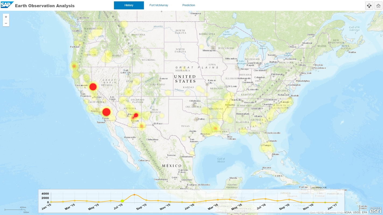Select the peak data point on the timeline
Image resolution: width=383 pixels, height=215 pixels.
134,195
